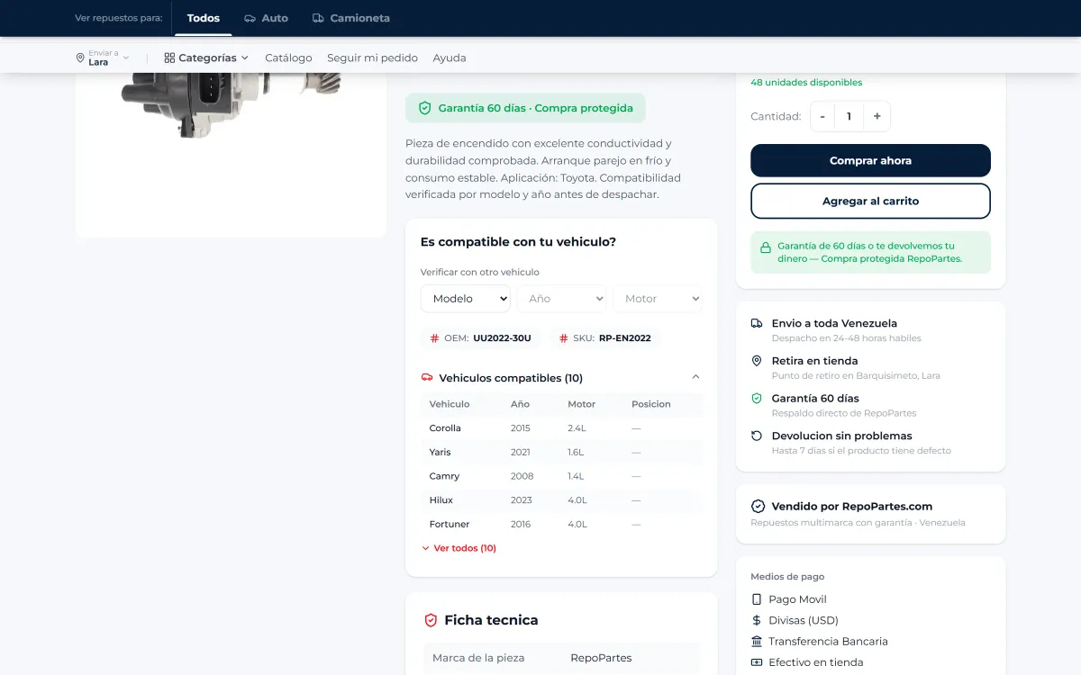Click the phone icon beside Pago Movil
The image size is (1081, 675).
[757, 599]
